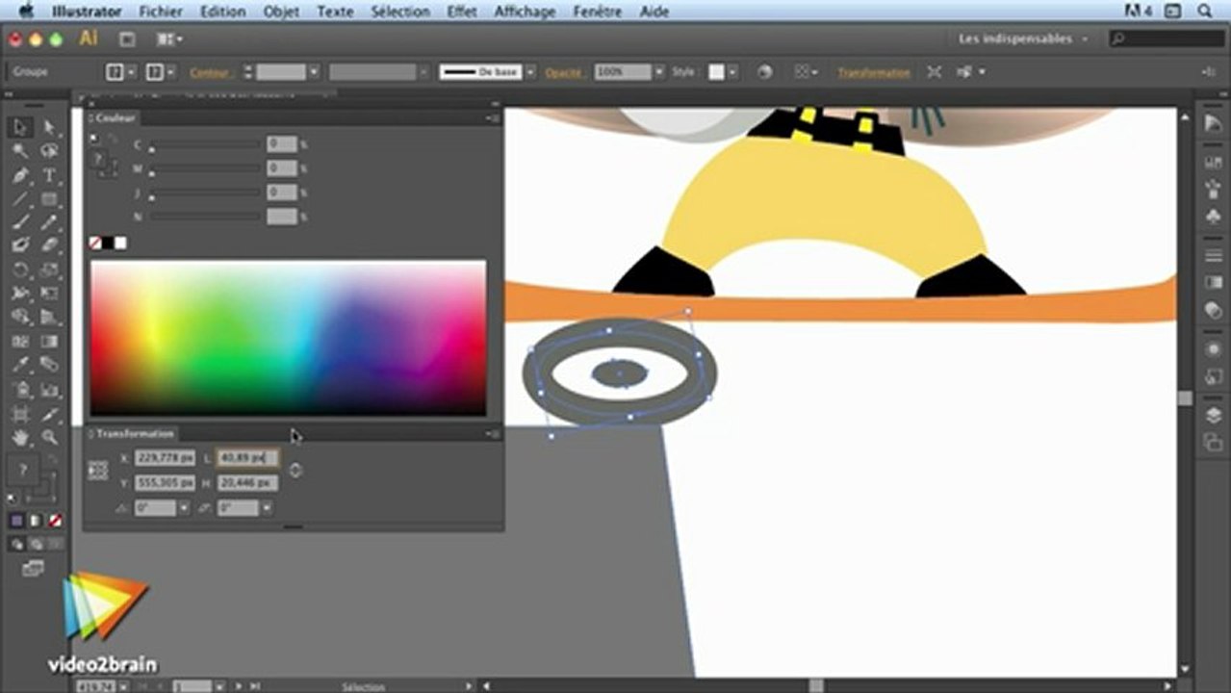Pick the Type (T) tool
1231x693 pixels.
click(49, 175)
